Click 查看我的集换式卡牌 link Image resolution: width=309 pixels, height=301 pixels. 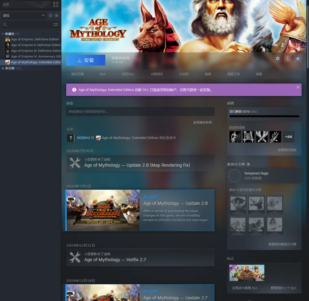(282, 244)
